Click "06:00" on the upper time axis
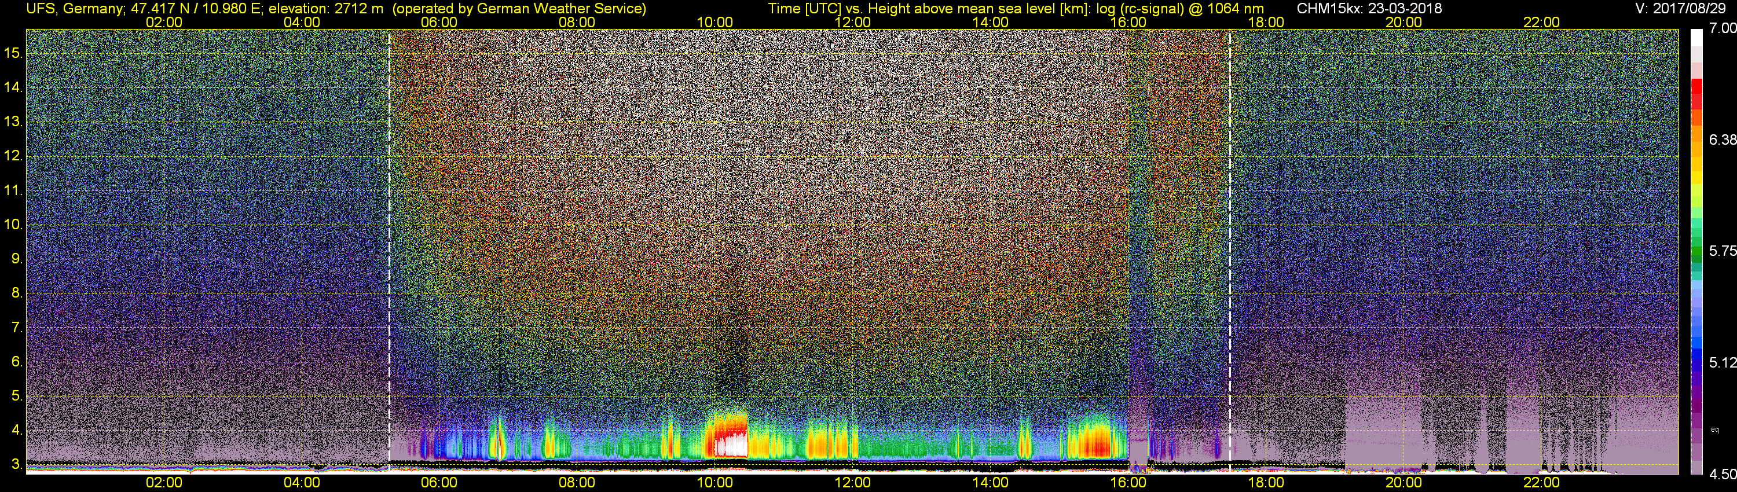 (x=439, y=22)
